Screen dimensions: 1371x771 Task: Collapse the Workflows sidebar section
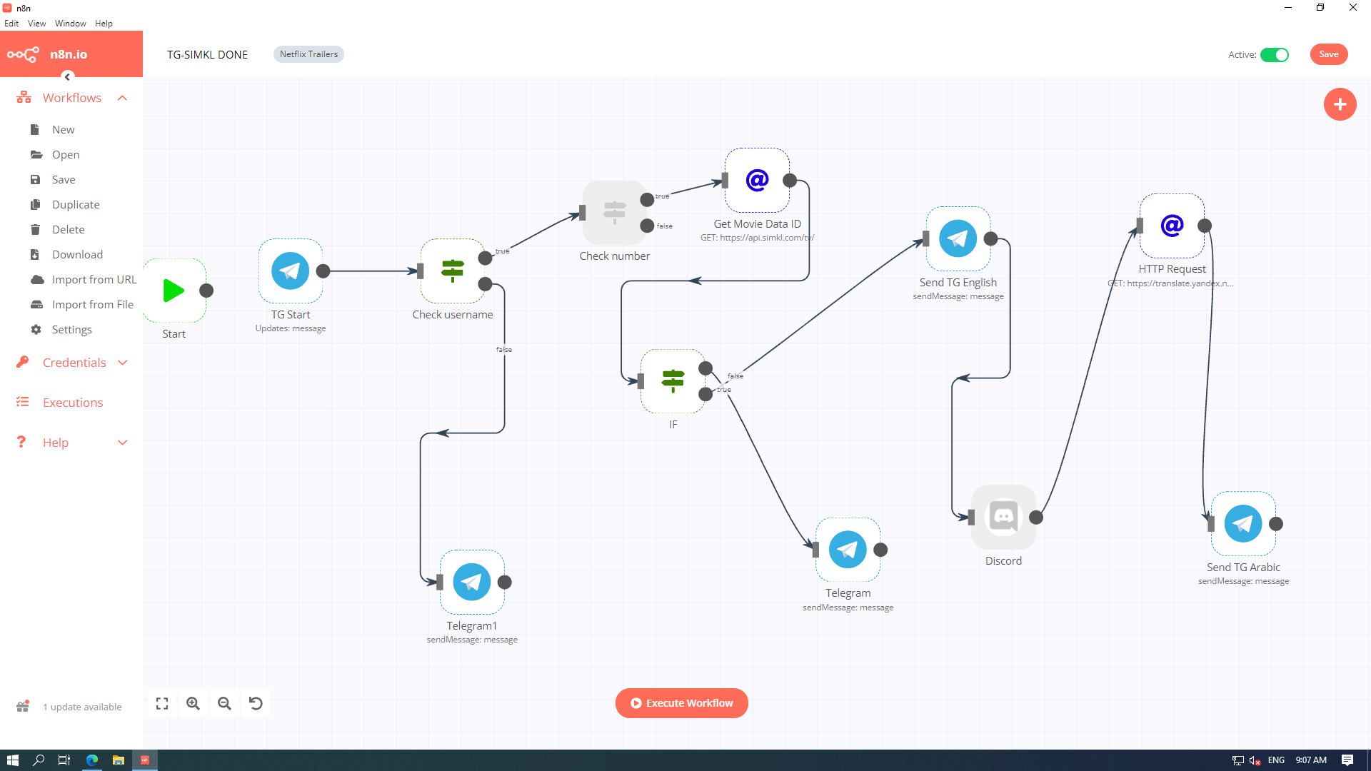click(122, 98)
